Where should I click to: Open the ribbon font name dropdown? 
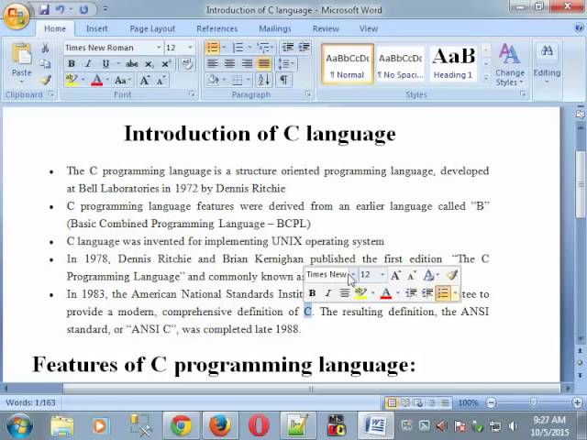(159, 48)
